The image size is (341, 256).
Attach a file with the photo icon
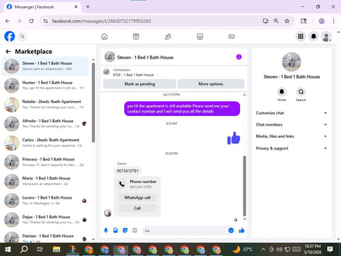pos(115,231)
